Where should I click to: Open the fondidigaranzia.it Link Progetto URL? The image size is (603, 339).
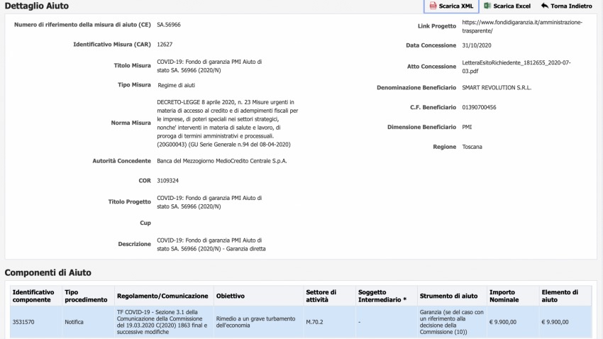[x=522, y=26]
